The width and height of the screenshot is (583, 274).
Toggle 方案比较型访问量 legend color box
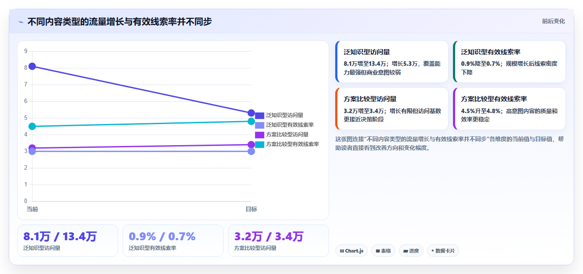(x=260, y=135)
